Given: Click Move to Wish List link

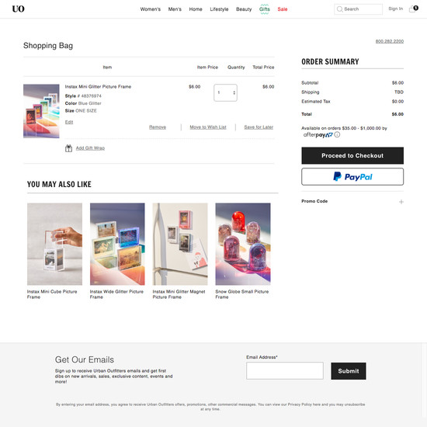Looking at the screenshot, I should (x=208, y=127).
